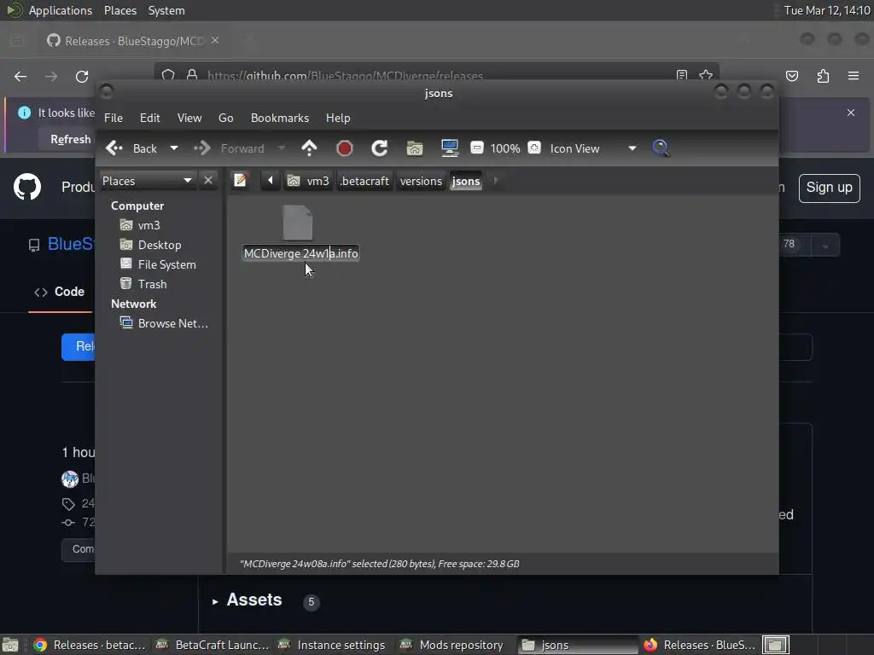The width and height of the screenshot is (874, 655).
Task: Open the Bookmarks menu
Action: pos(280,118)
